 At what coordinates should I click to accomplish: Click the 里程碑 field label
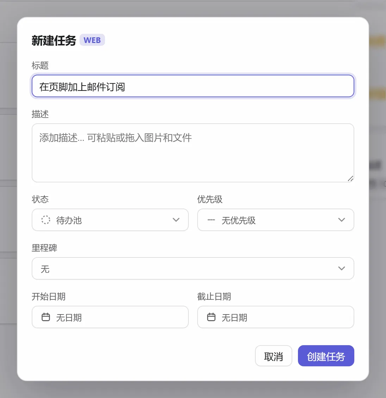[44, 248]
